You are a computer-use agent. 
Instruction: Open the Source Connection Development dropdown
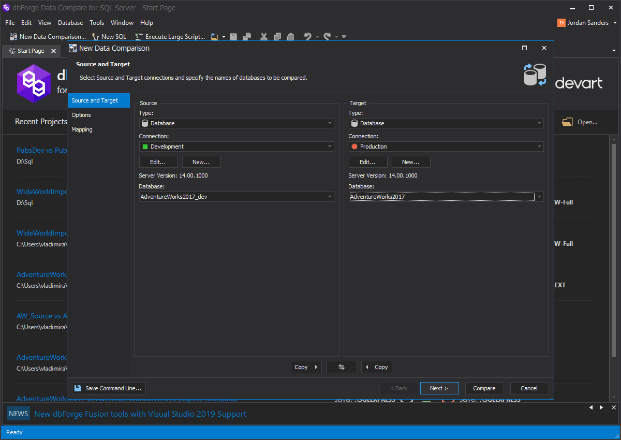[236, 146]
